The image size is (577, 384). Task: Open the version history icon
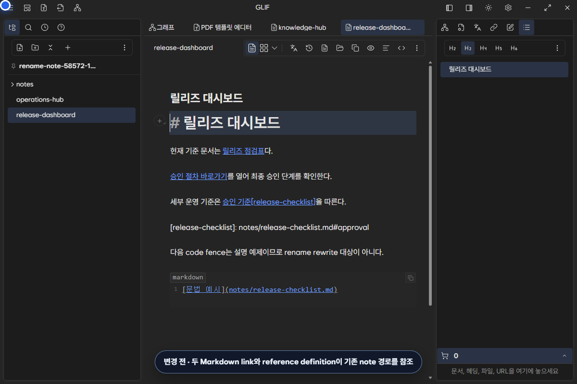309,48
